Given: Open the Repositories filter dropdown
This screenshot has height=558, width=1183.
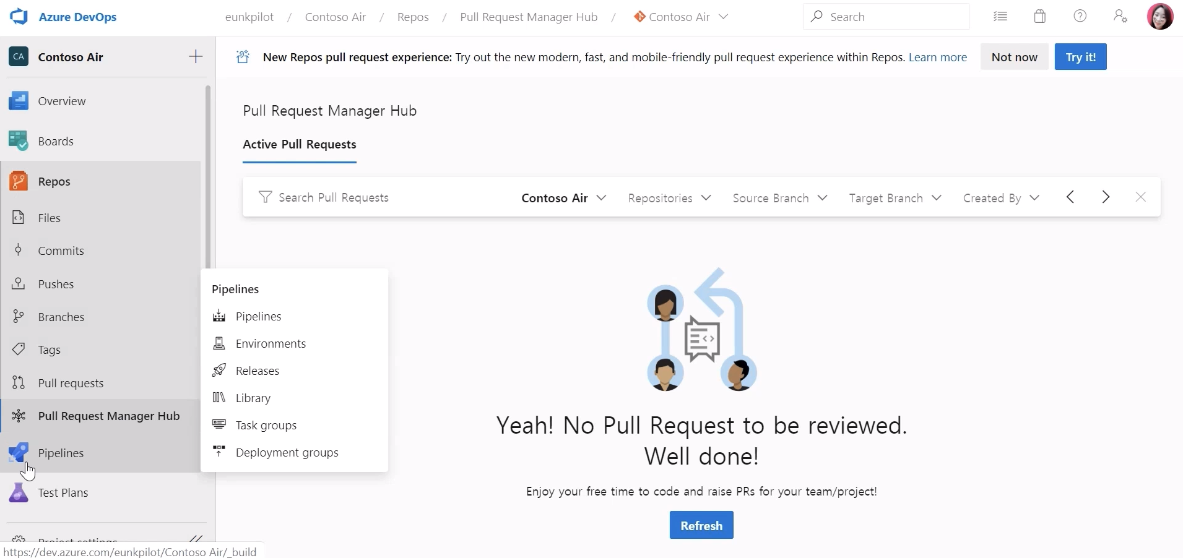Looking at the screenshot, I should [670, 198].
